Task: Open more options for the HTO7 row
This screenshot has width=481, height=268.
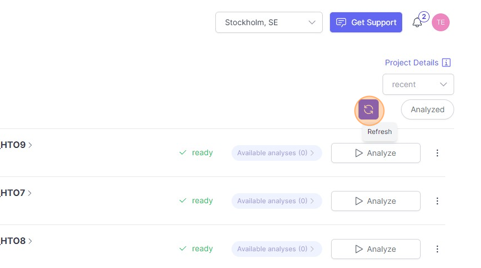Action: click(x=437, y=201)
